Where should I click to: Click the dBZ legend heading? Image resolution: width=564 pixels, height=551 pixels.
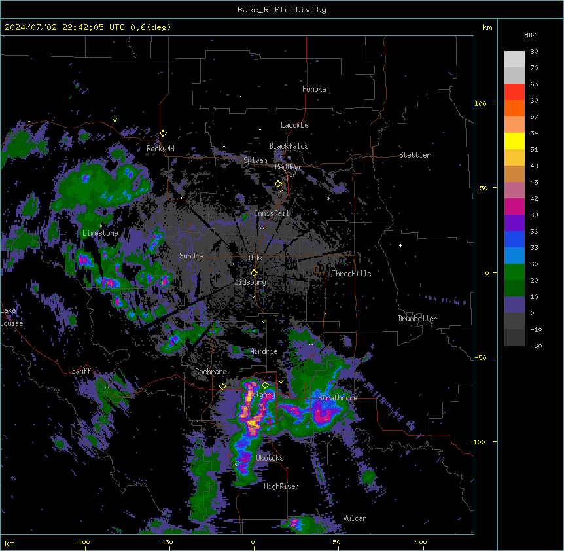[530, 35]
